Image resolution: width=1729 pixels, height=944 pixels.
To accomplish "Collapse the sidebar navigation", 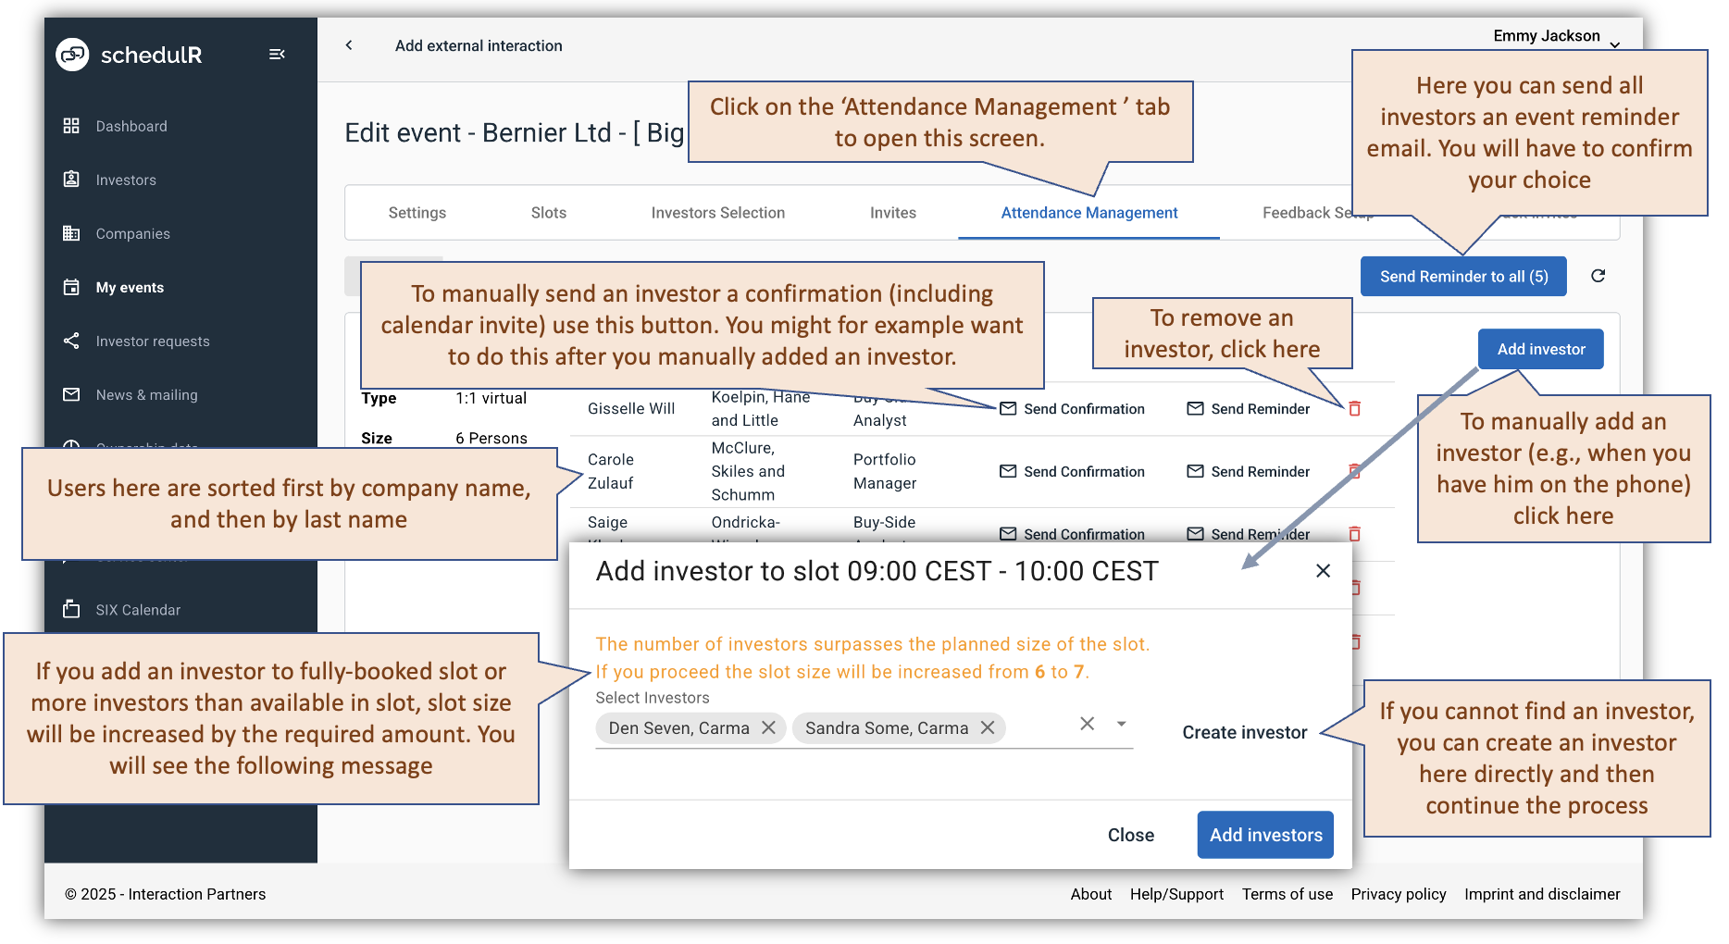I will pos(277,54).
